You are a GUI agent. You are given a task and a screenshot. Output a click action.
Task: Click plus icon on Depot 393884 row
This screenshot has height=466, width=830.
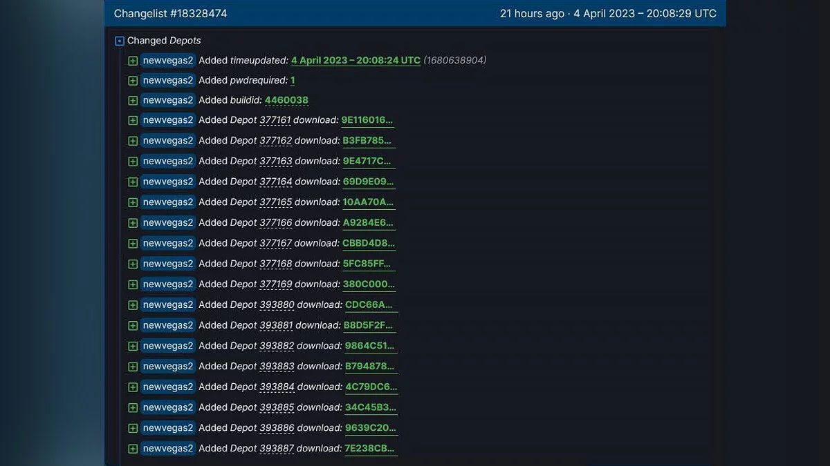pyautogui.click(x=133, y=387)
